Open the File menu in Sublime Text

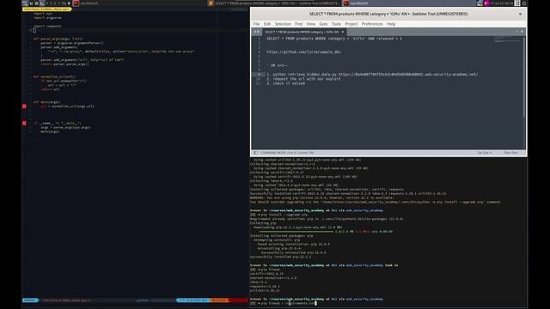[256, 24]
